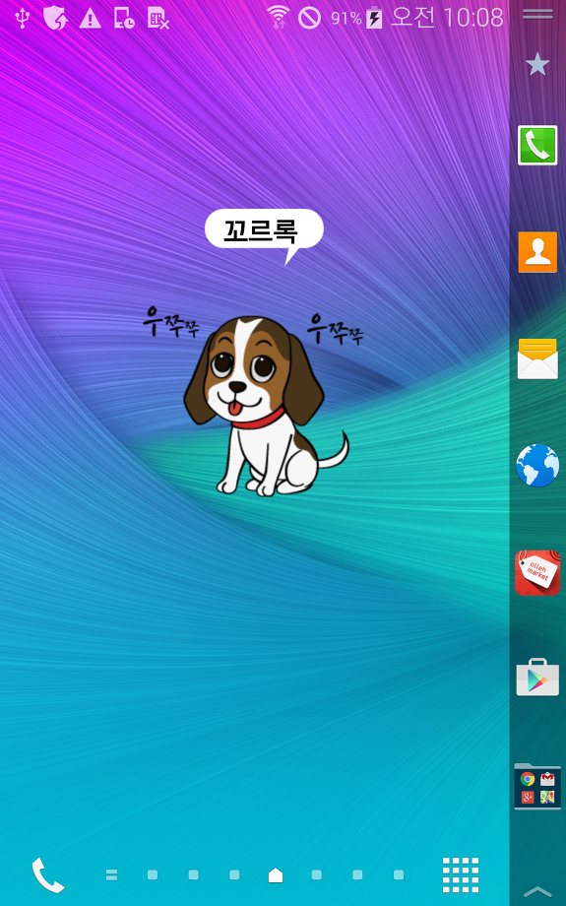This screenshot has height=906, width=566.
Task: Select the third square page dot before home
Action: (x=234, y=874)
